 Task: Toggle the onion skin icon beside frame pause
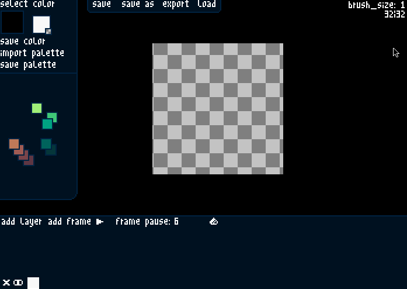[x=214, y=222]
